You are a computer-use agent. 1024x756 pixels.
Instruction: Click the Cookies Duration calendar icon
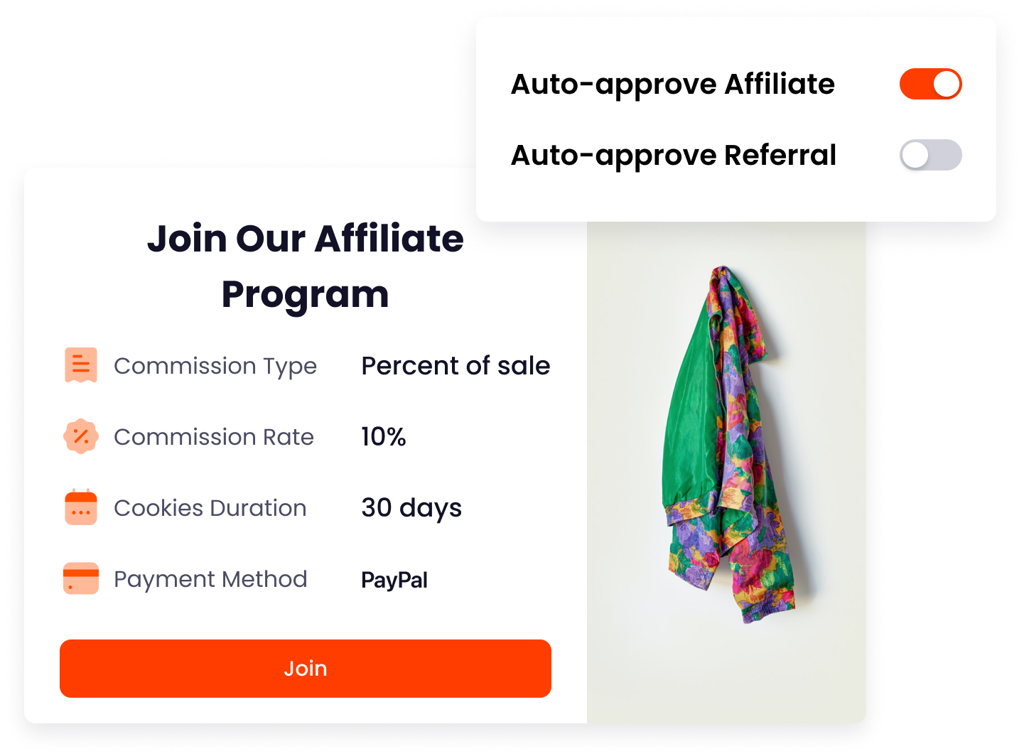coord(81,507)
